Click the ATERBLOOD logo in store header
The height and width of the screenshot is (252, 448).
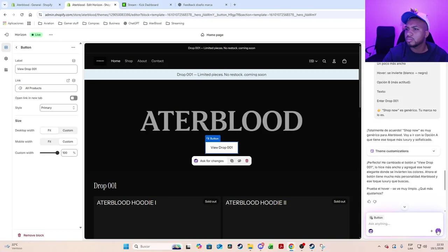(100, 61)
